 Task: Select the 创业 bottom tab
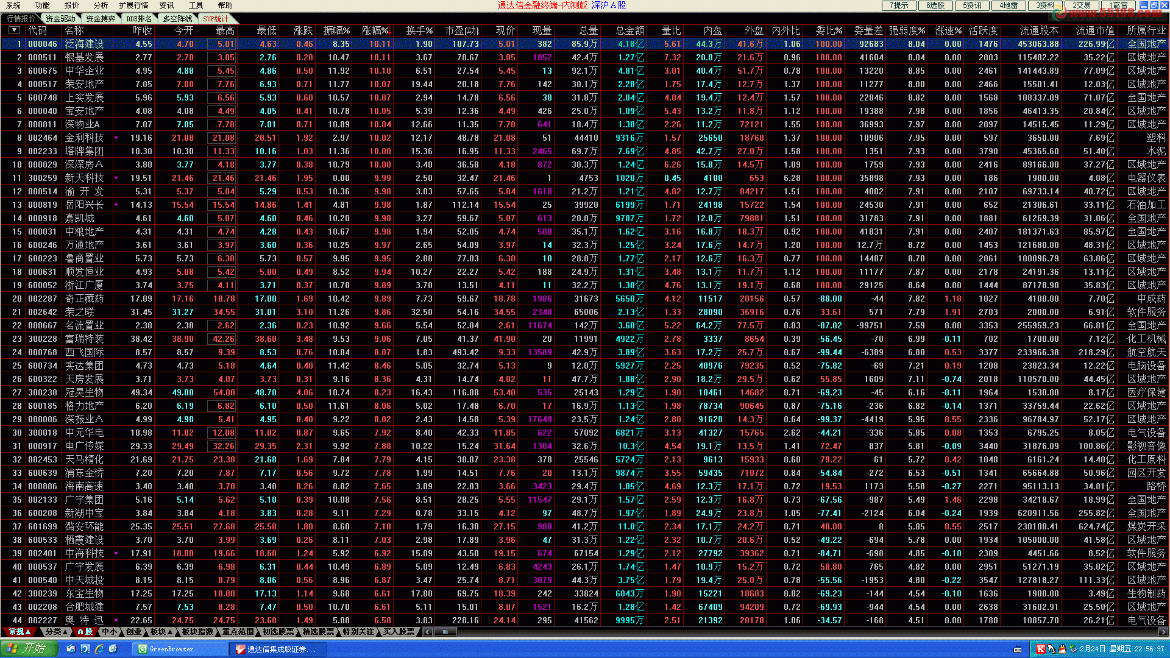click(134, 632)
